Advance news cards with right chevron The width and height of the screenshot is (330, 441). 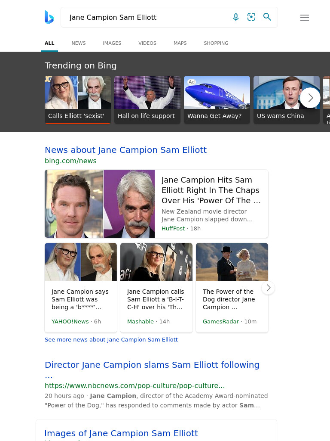click(268, 288)
